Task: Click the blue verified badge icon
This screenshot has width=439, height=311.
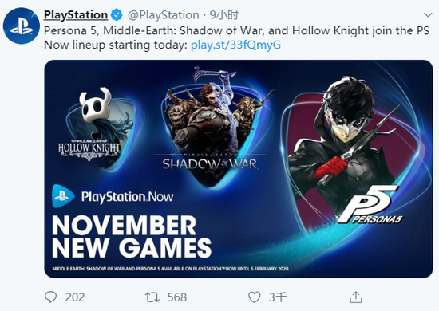Action: tap(117, 15)
